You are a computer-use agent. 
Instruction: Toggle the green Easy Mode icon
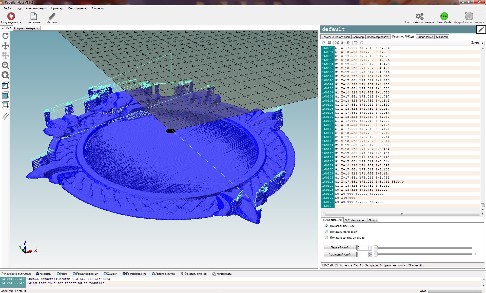444,16
